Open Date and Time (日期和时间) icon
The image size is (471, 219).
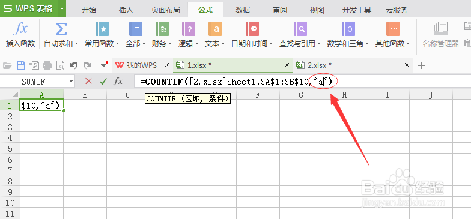pyautogui.click(x=252, y=29)
